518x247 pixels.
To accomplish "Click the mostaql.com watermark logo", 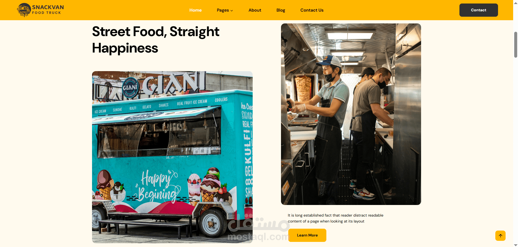I will [258, 228].
